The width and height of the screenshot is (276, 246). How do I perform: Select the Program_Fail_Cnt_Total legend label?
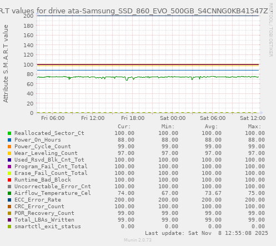(x=51, y=167)
